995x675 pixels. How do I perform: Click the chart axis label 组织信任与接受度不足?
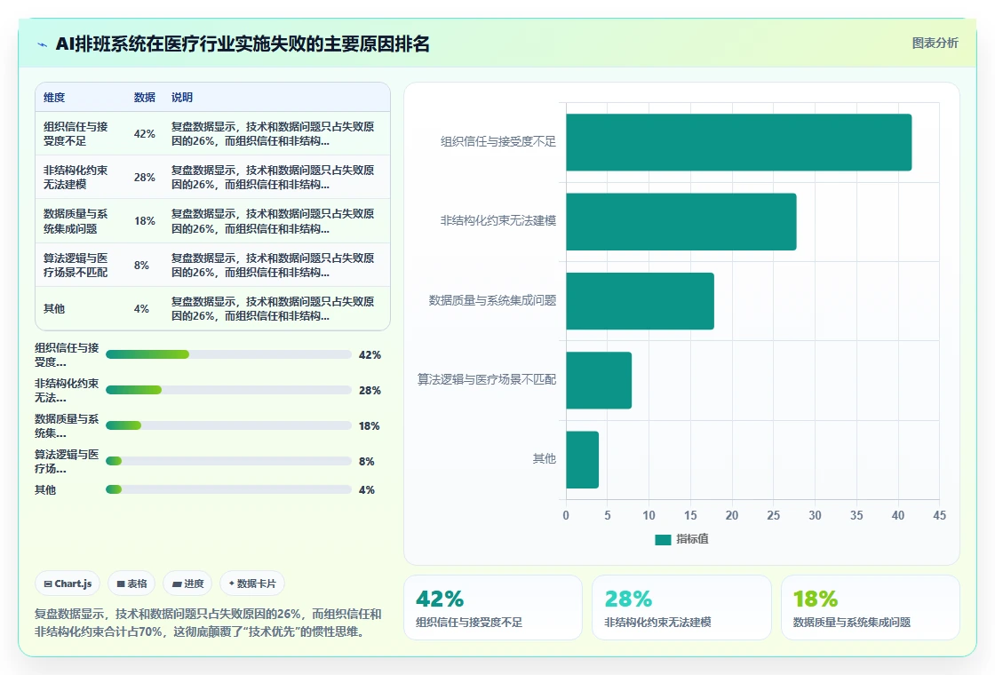pos(498,141)
